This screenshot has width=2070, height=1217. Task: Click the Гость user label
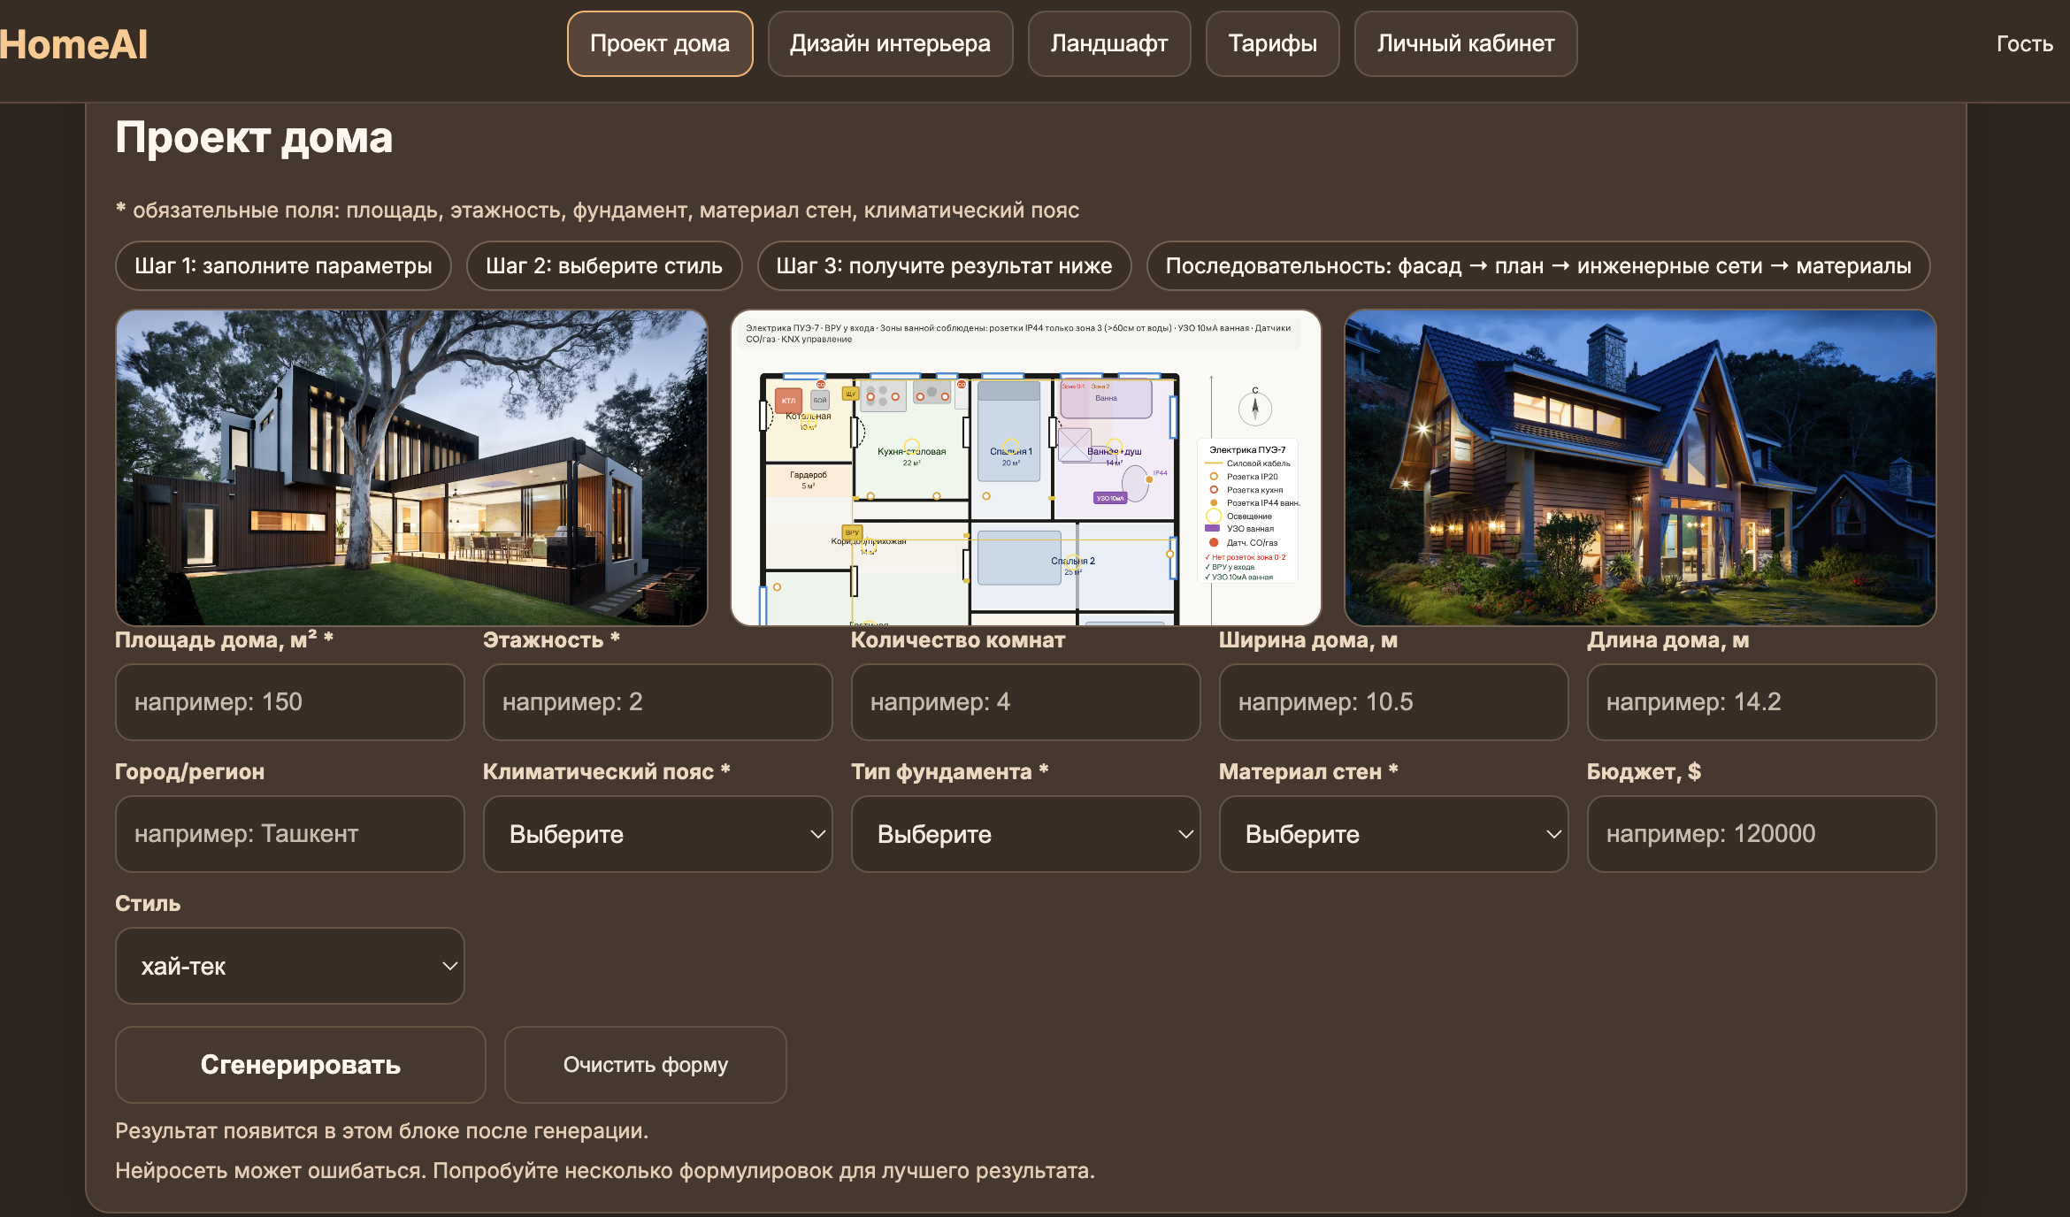coord(2024,44)
